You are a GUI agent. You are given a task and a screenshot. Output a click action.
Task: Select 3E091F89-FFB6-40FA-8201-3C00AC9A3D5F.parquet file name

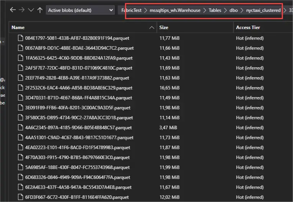[78, 108]
